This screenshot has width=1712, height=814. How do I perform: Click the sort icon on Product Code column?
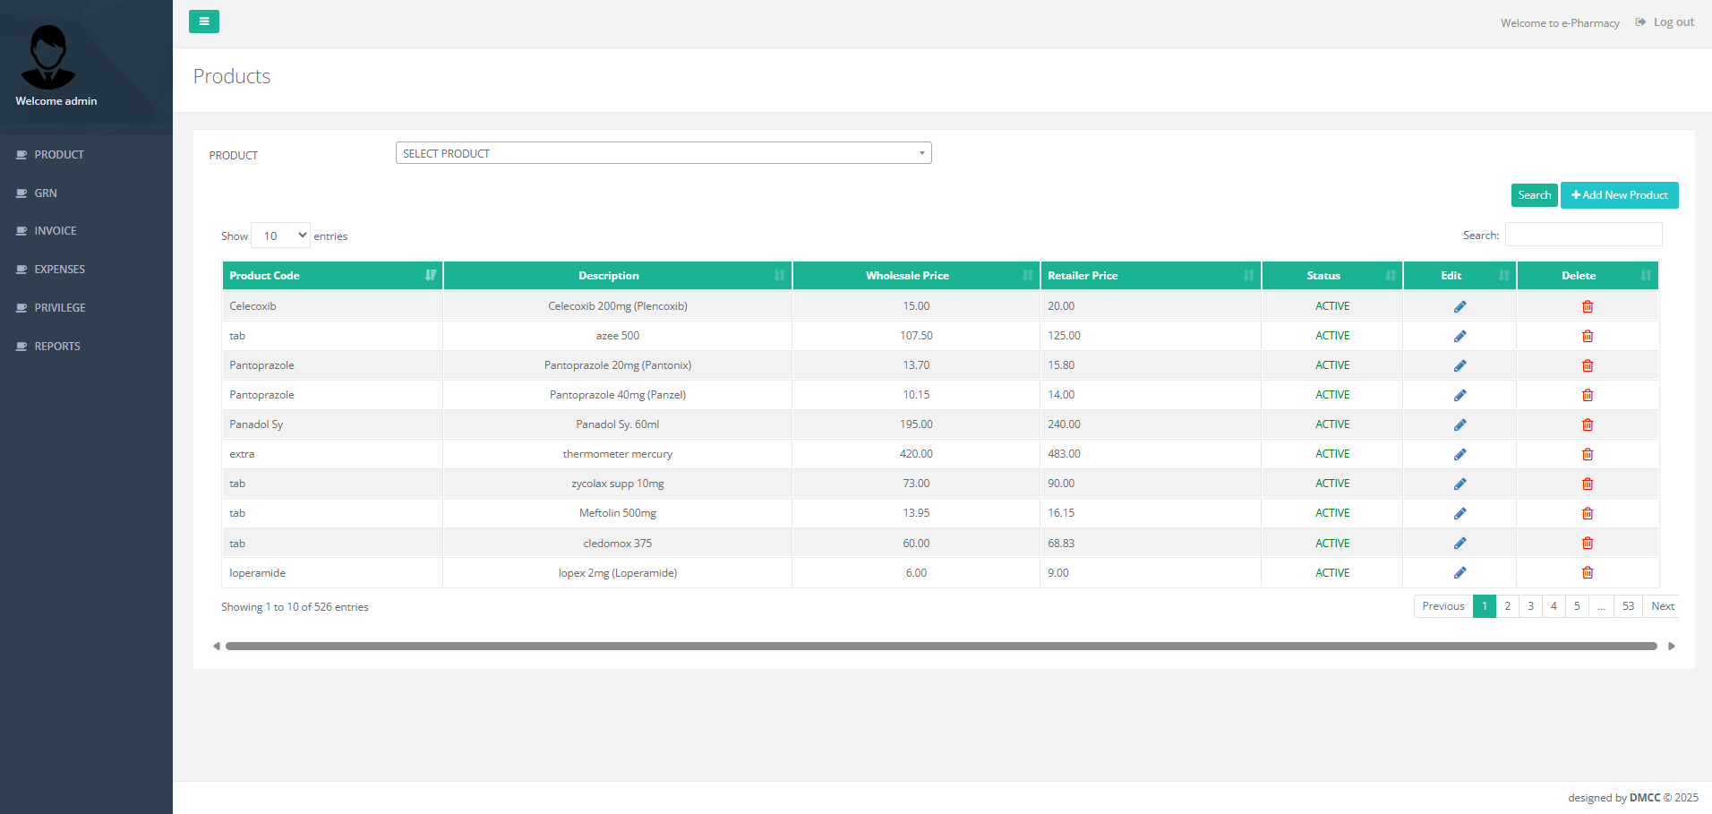click(x=431, y=275)
